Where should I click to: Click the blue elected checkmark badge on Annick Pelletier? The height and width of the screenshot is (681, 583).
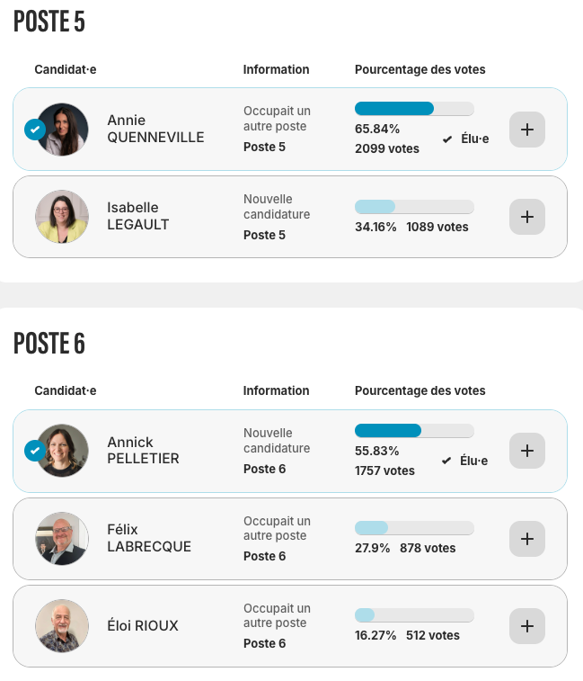35,450
